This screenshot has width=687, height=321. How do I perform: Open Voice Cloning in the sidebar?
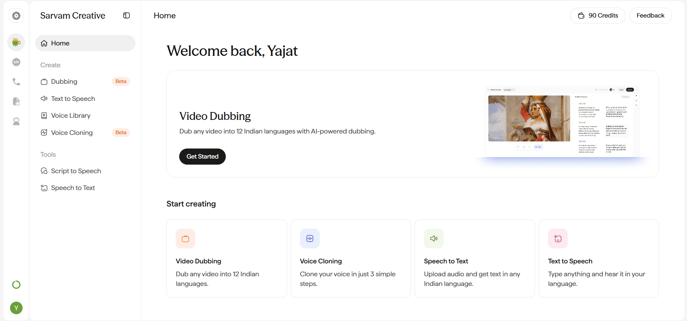(x=85, y=133)
